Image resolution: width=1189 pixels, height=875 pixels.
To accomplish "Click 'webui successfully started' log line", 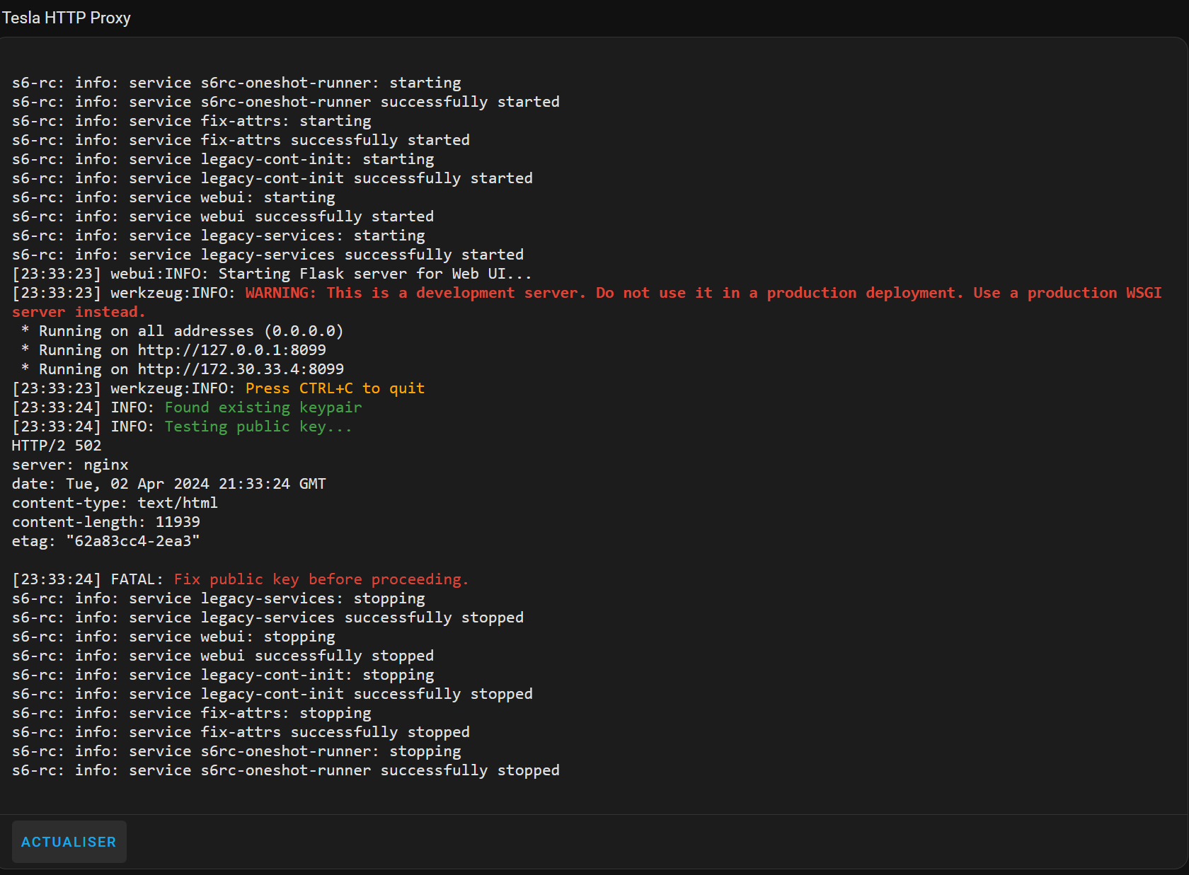I will [223, 216].
